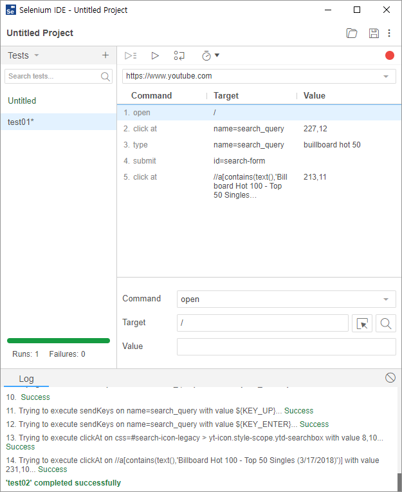The image size is (402, 492).
Task: Minimize the Selenium IDE window
Action: pos(328,10)
